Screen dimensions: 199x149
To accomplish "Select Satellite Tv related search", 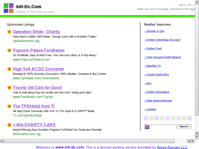I will pyautogui.click(x=153, y=66).
